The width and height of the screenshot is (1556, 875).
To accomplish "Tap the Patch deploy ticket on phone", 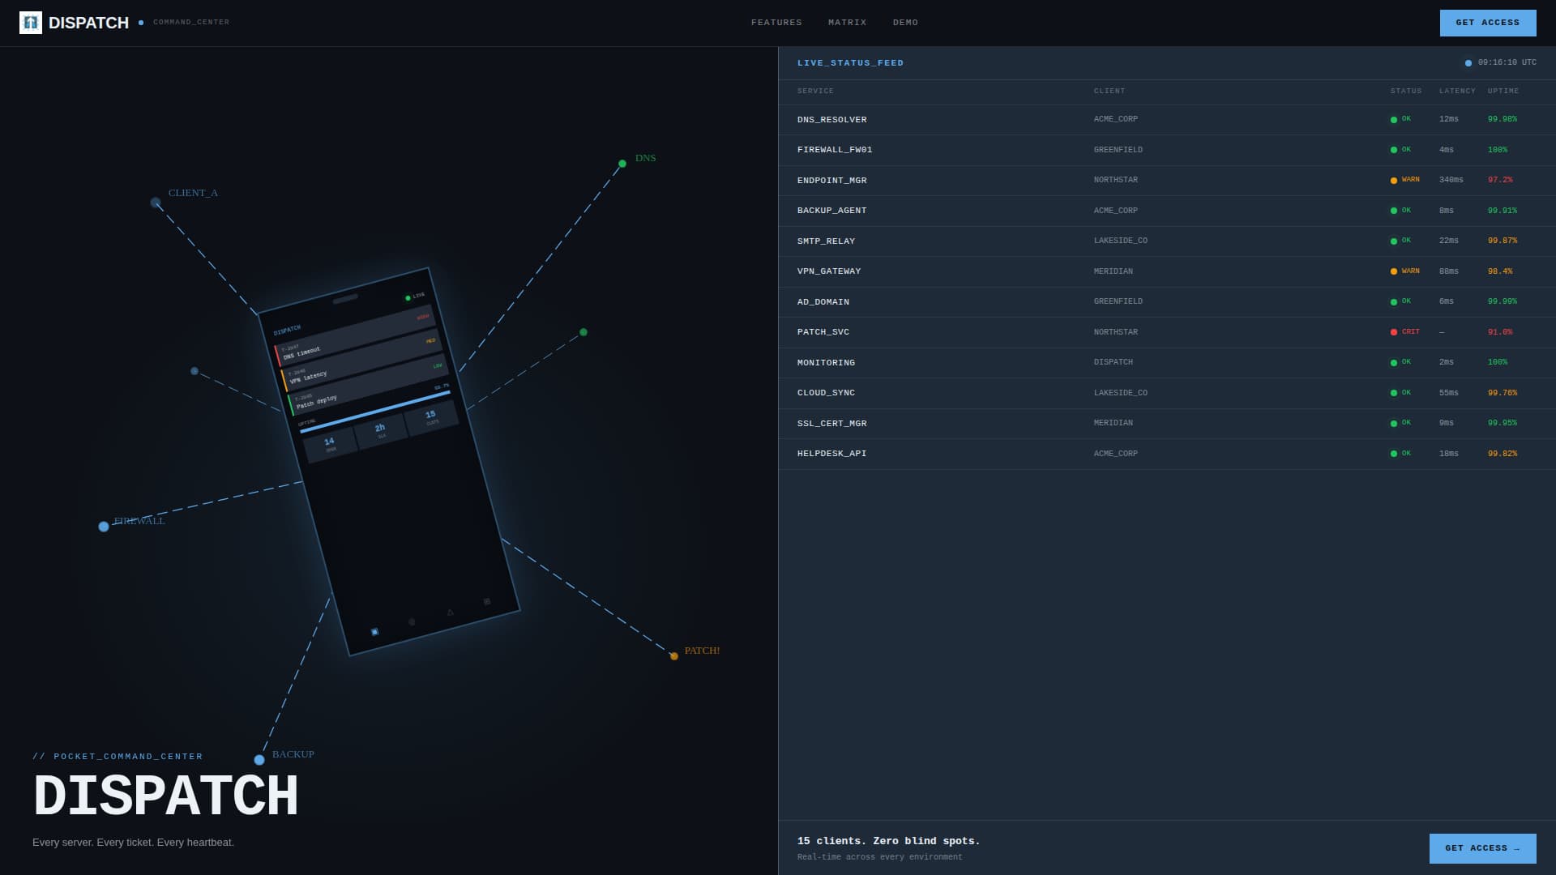I will point(368,384).
